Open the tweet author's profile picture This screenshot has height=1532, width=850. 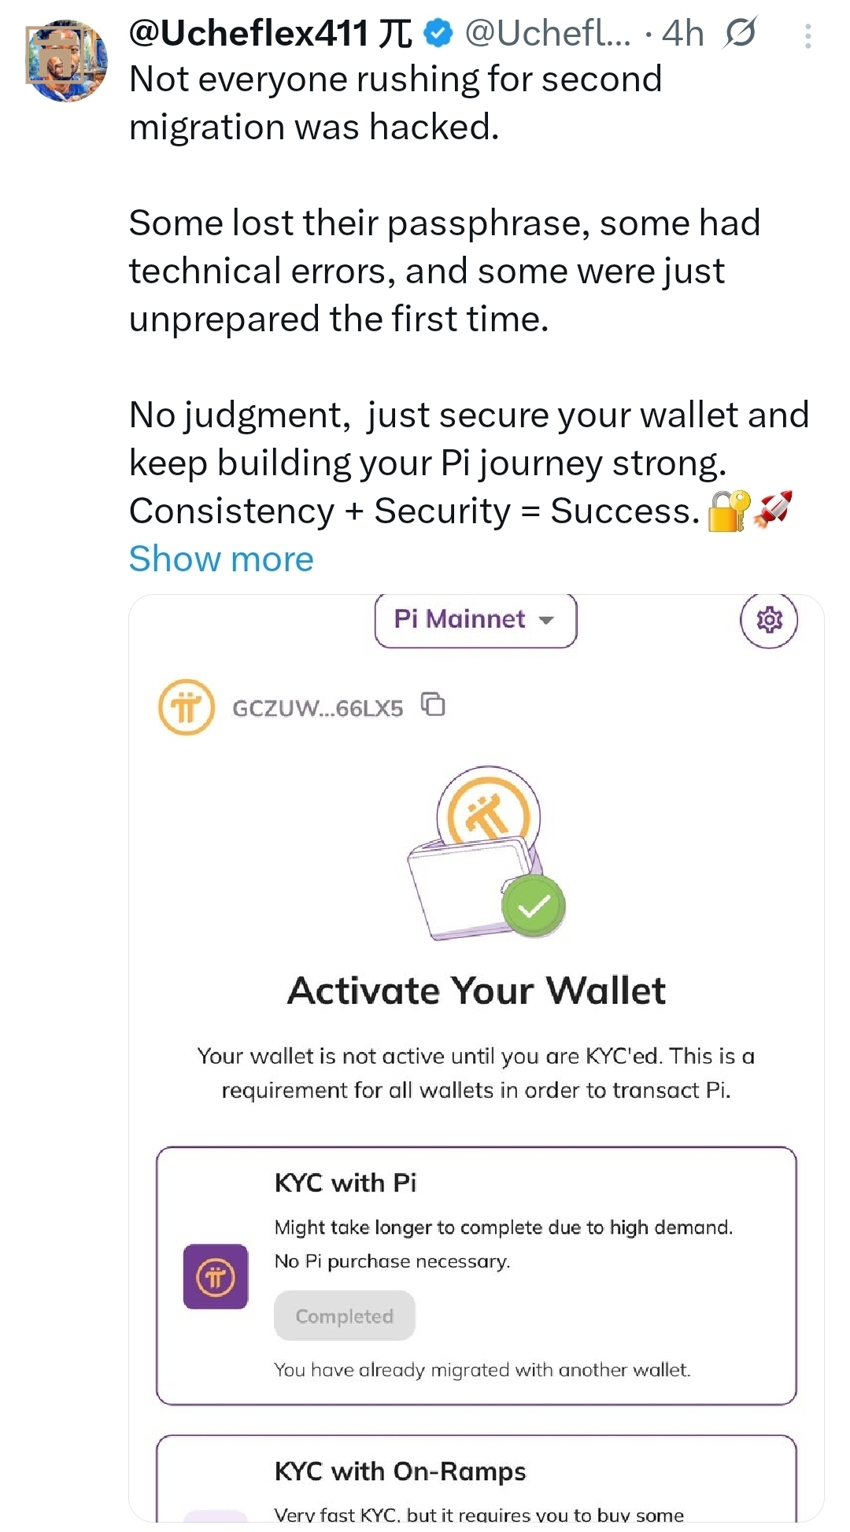(x=66, y=61)
